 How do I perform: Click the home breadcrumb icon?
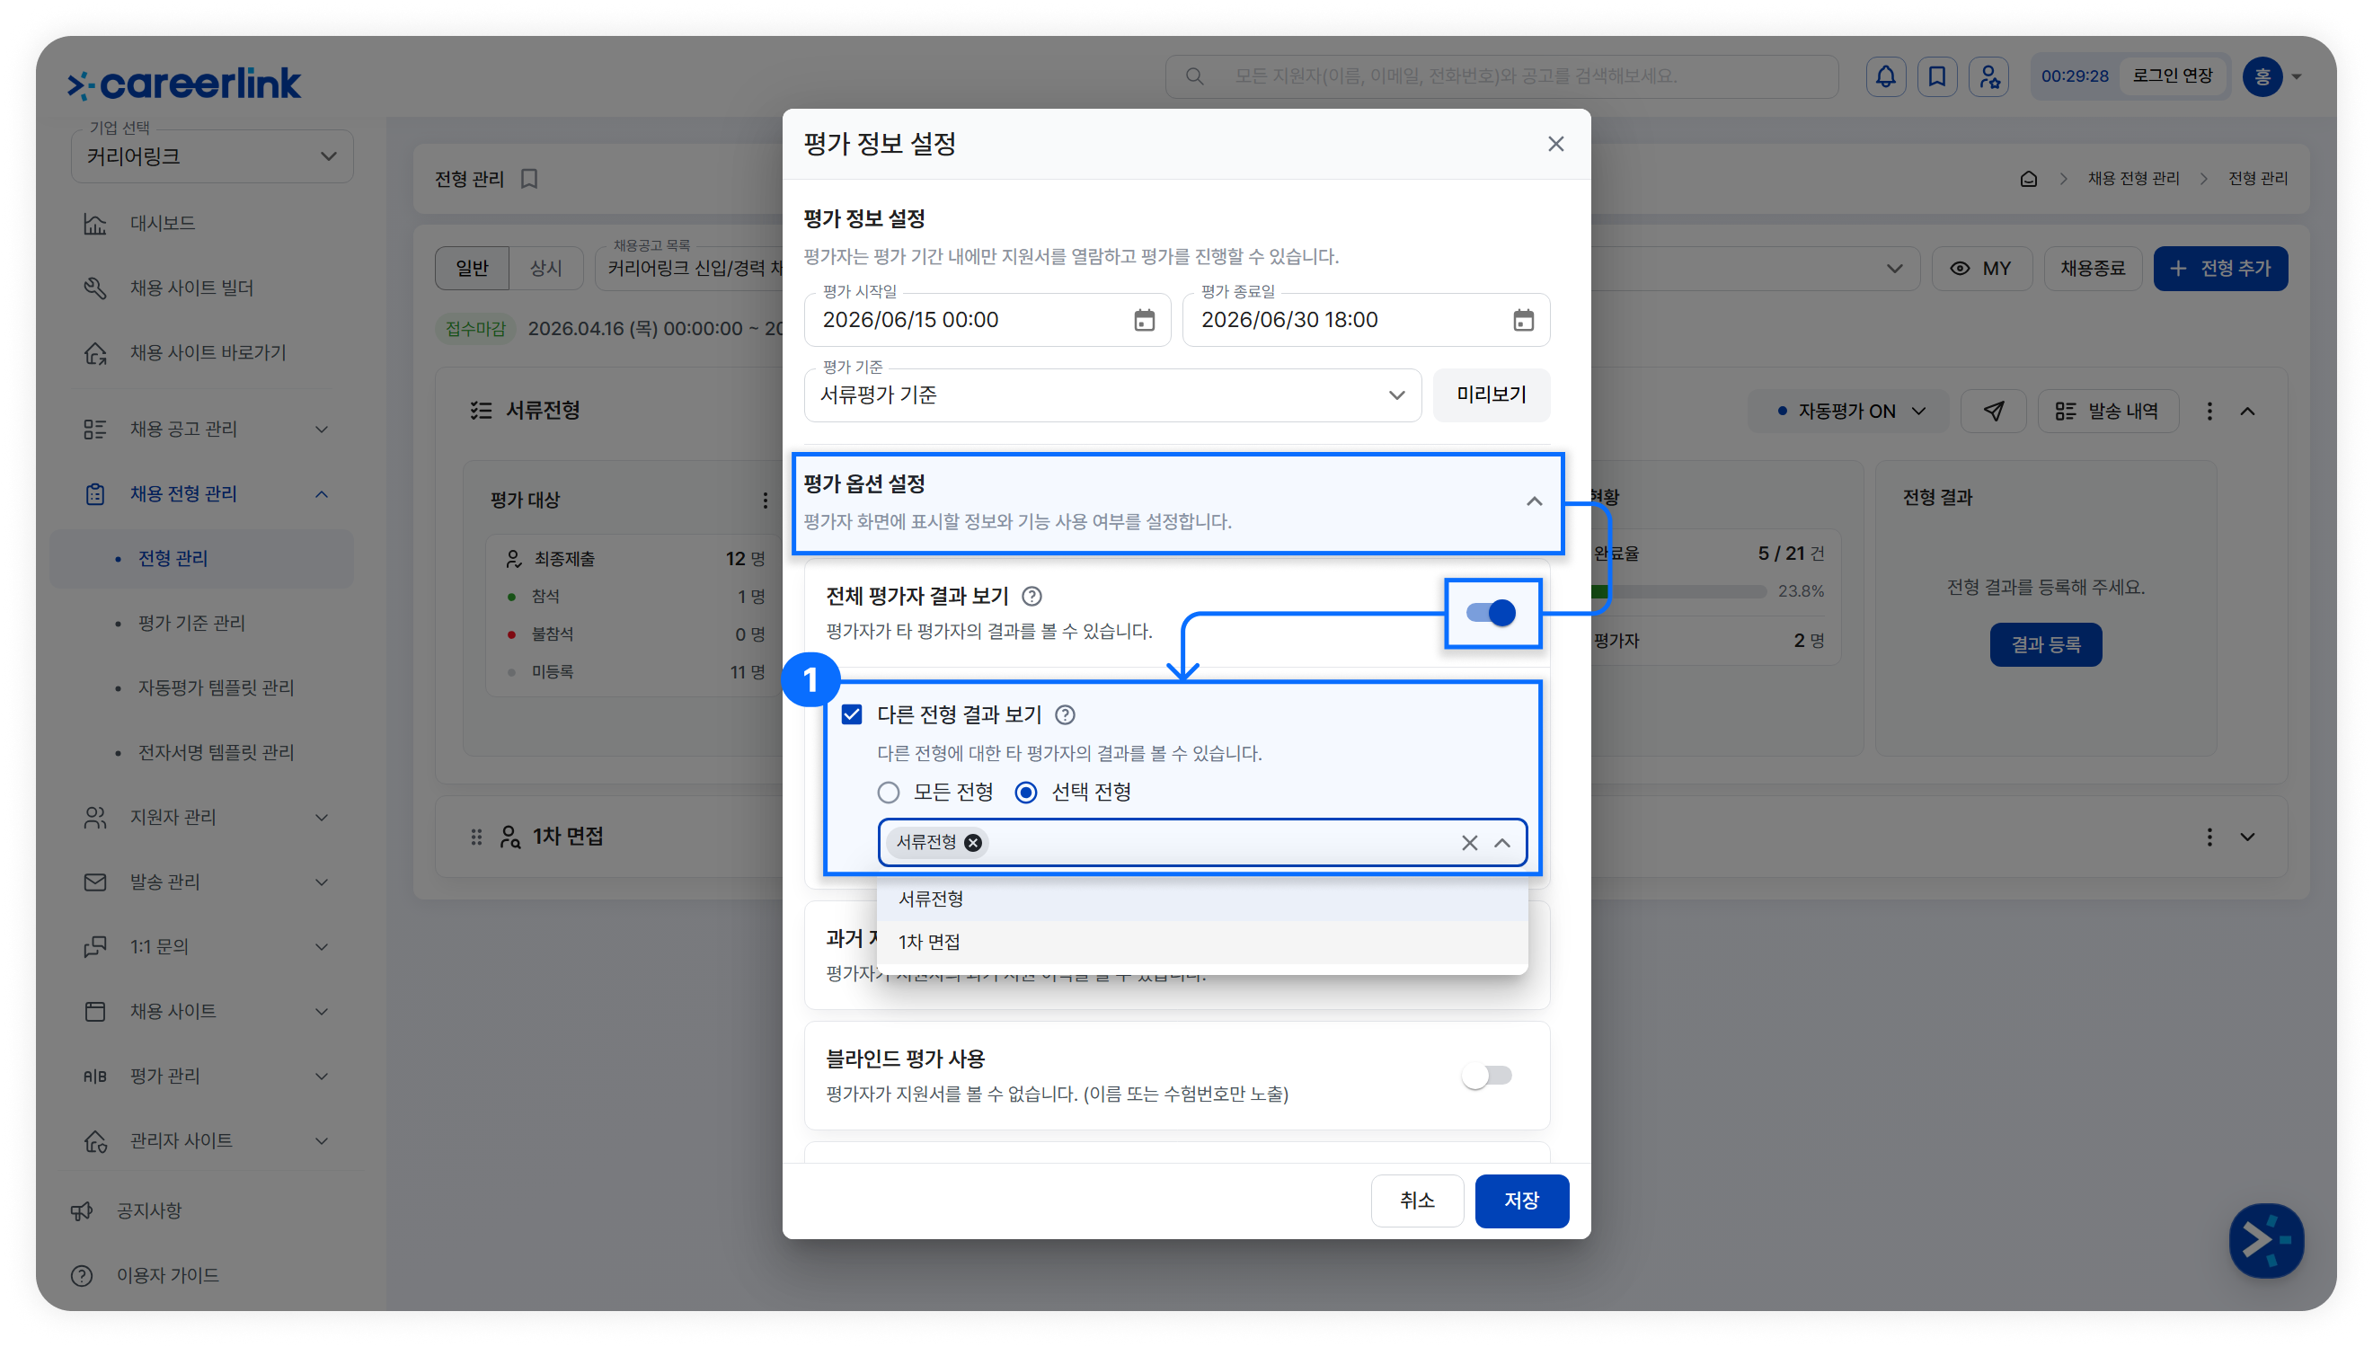[2028, 179]
